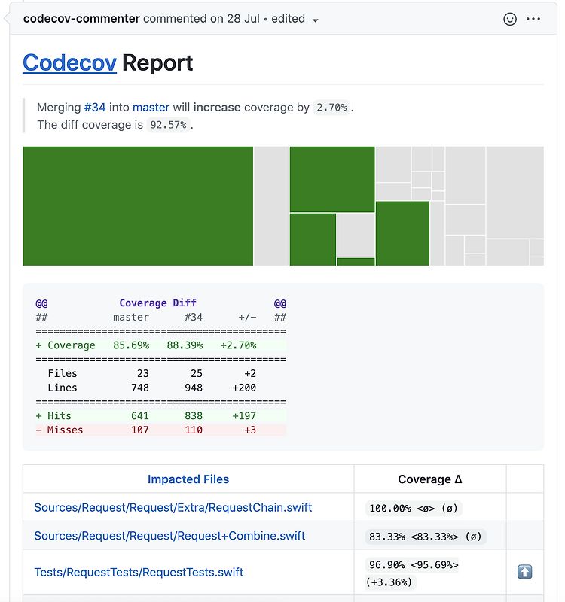Select the 88.39% coverage value for #34
Screen dimensions: 565x602
click(185, 345)
